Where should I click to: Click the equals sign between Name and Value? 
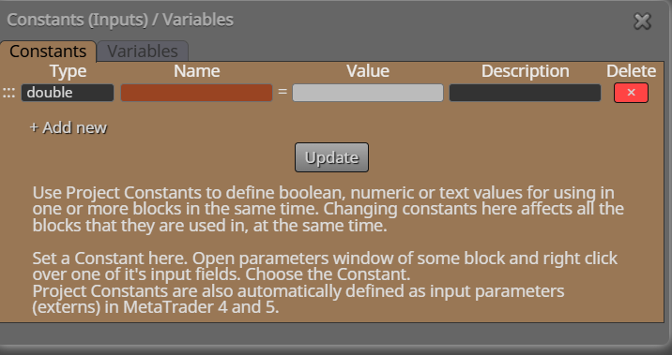click(283, 92)
